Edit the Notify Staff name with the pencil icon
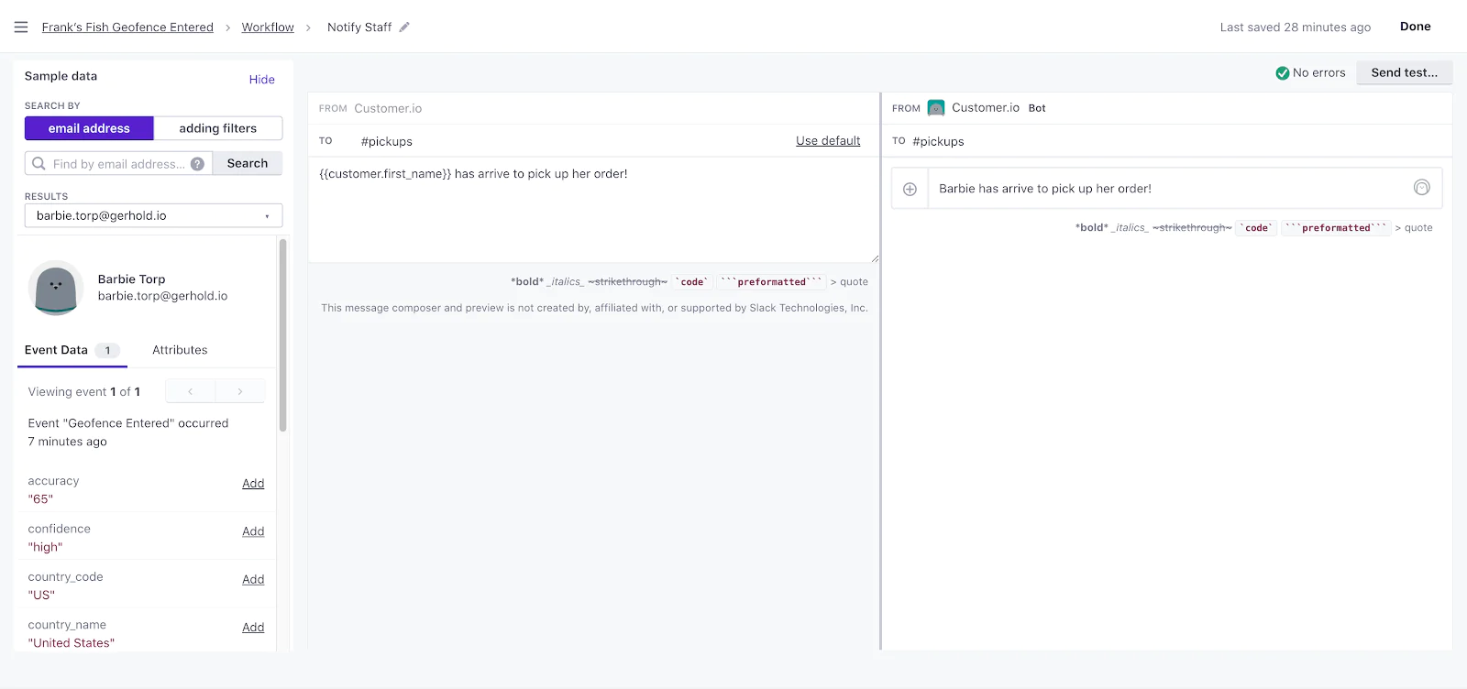1467x689 pixels. [x=404, y=27]
